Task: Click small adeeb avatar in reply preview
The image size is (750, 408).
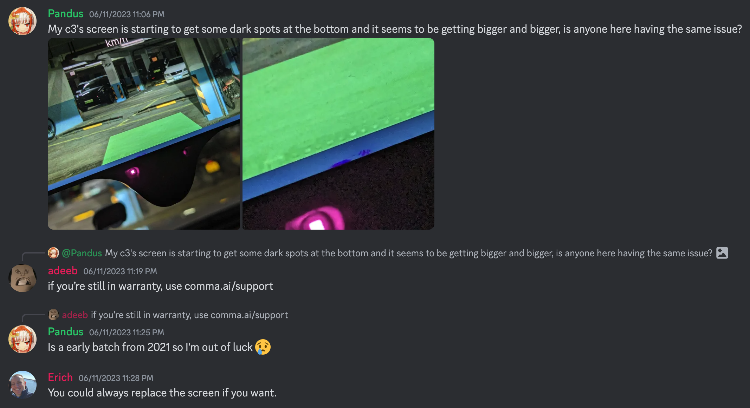Action: [53, 315]
